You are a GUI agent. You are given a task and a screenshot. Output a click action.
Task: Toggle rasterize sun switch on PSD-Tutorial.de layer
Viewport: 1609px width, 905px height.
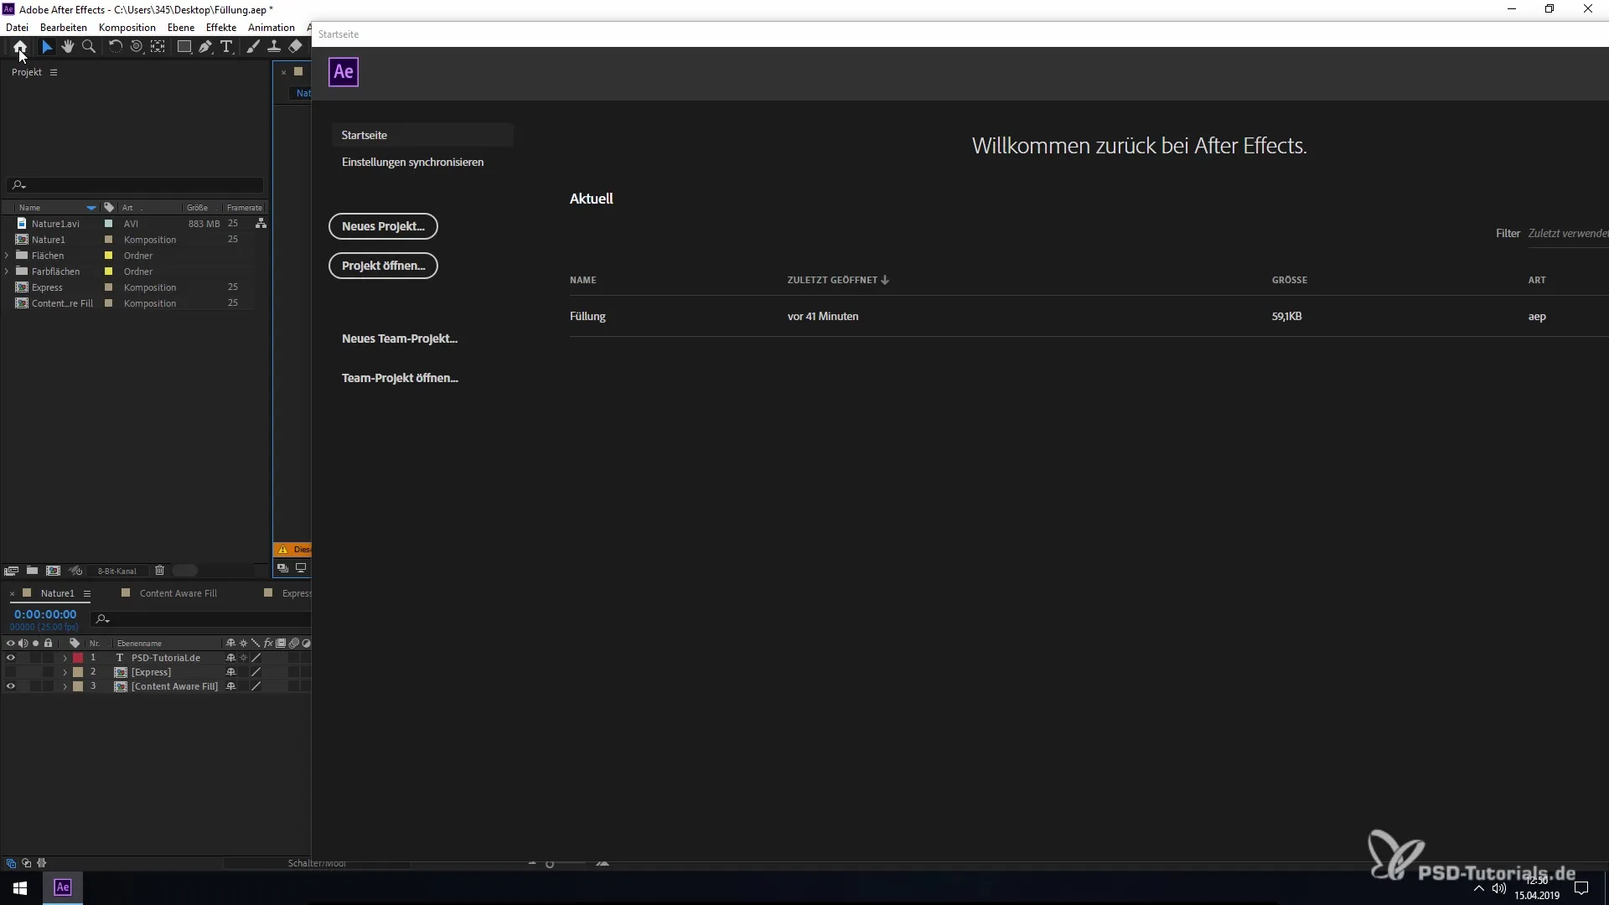[x=244, y=659]
